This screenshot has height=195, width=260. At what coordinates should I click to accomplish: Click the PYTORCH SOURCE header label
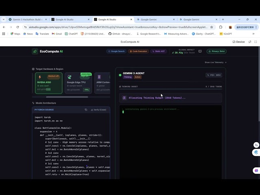coord(44,110)
